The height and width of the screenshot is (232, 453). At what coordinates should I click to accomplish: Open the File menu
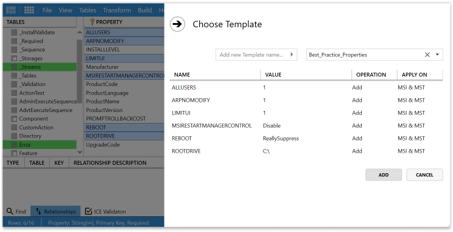tap(47, 10)
